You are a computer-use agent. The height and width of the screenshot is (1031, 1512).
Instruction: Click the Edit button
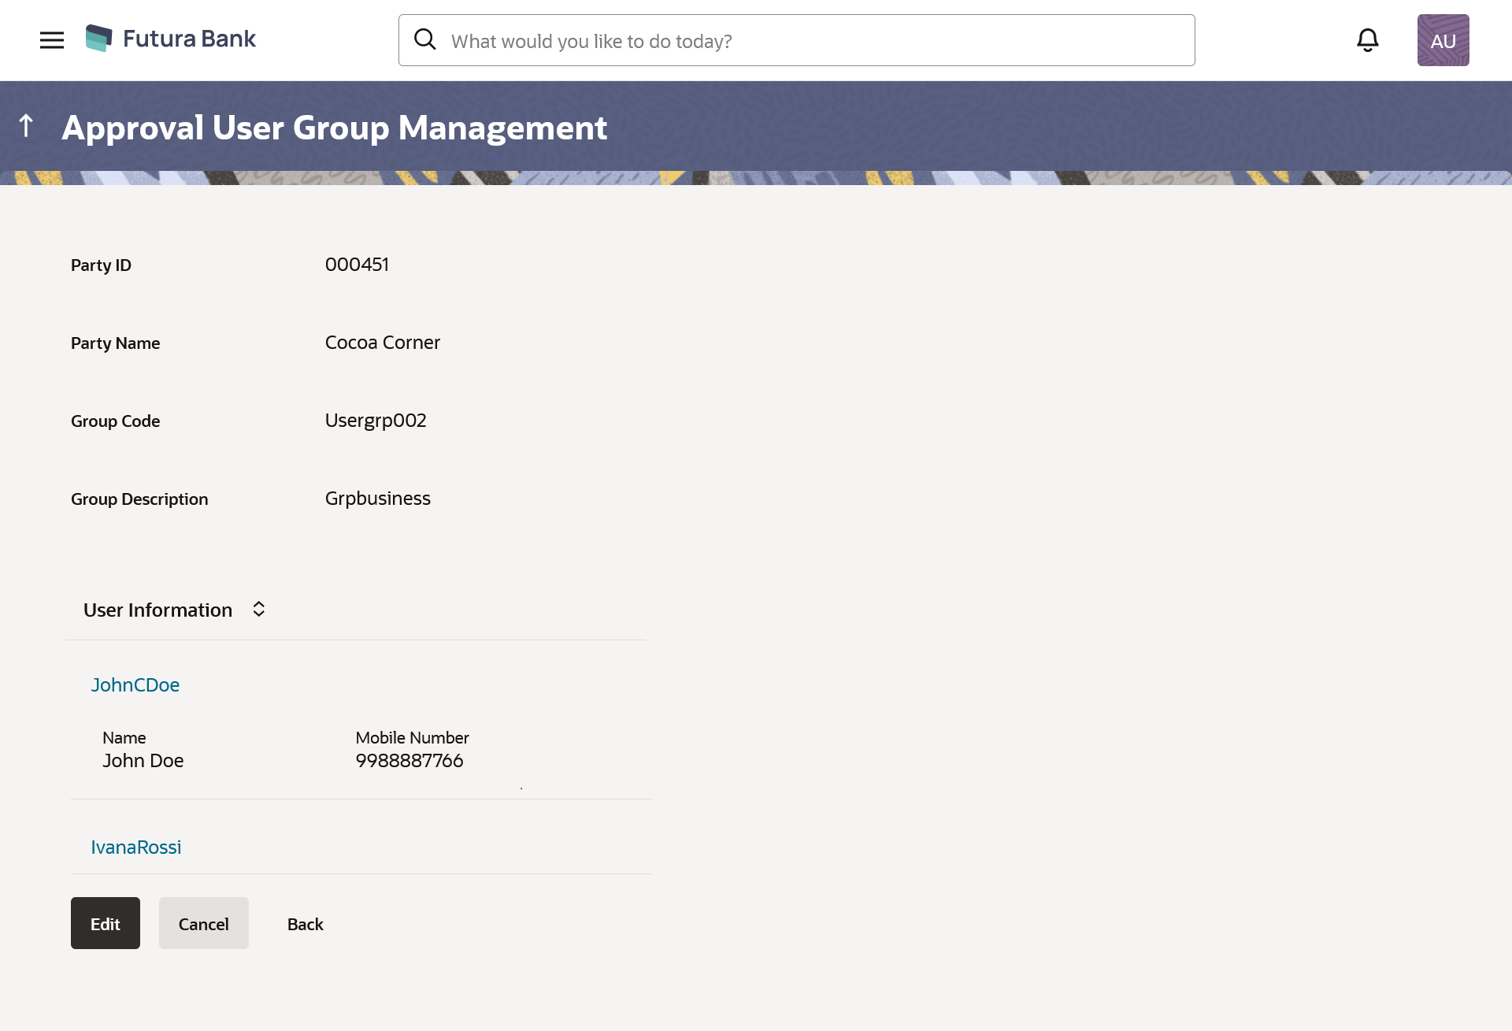(x=105, y=924)
